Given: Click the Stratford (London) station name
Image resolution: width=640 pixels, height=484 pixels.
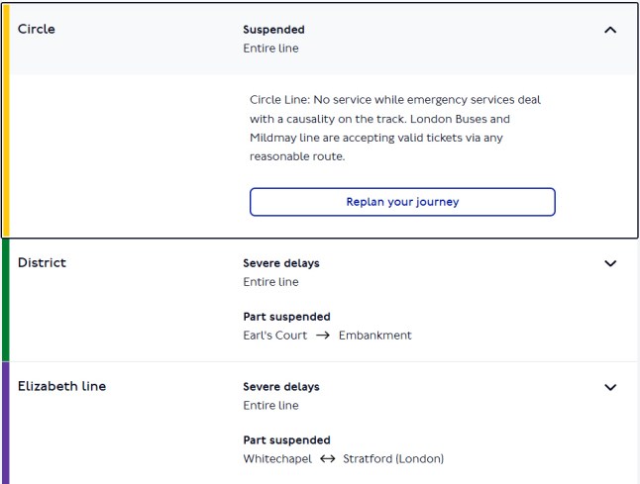Looking at the screenshot, I should tap(393, 459).
